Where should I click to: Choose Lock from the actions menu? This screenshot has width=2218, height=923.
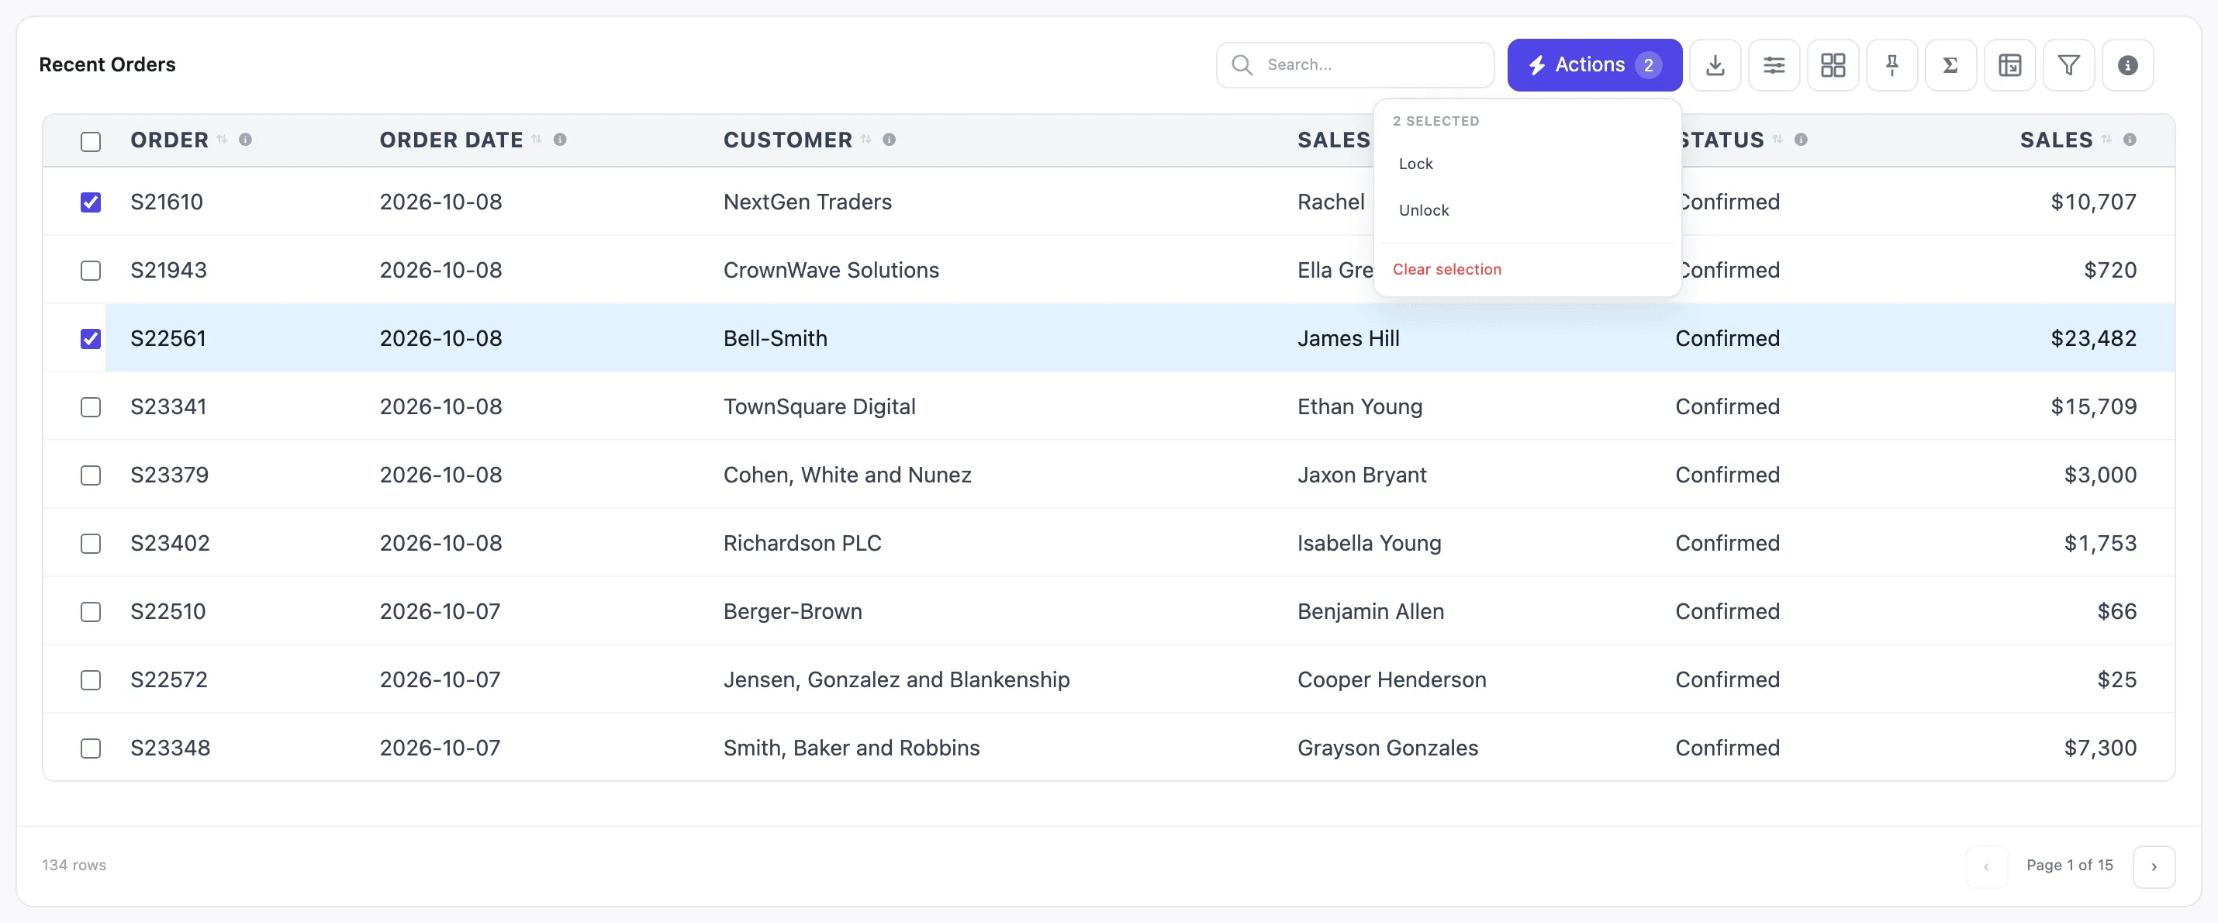click(1528, 164)
